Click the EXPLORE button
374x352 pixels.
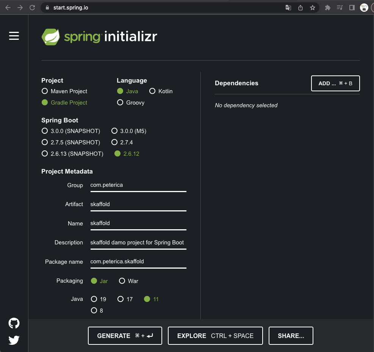tap(215, 336)
